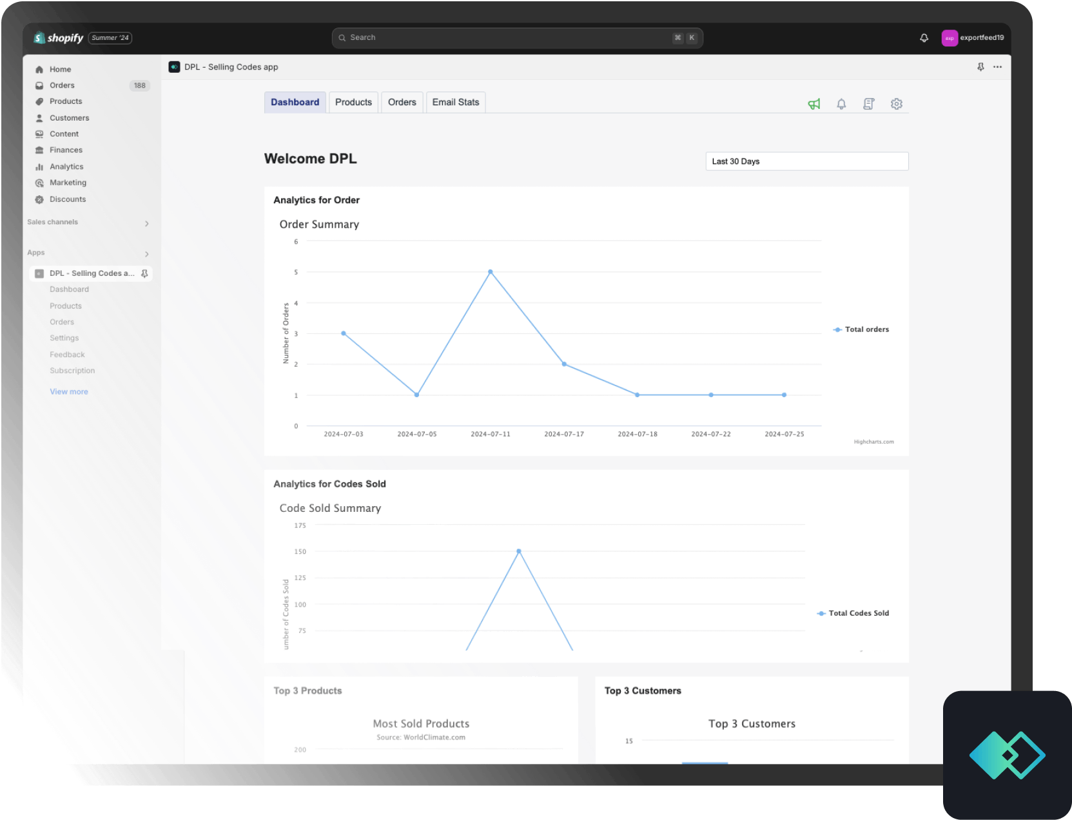Image resolution: width=1072 pixels, height=820 pixels.
Task: Switch to the Products tab in the app
Action: coord(353,102)
